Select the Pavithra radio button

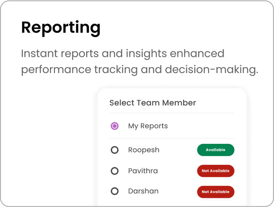pyautogui.click(x=114, y=171)
